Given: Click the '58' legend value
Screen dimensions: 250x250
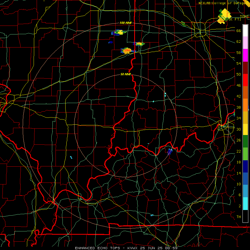Looking at the screenshot, I should click(x=239, y=52).
